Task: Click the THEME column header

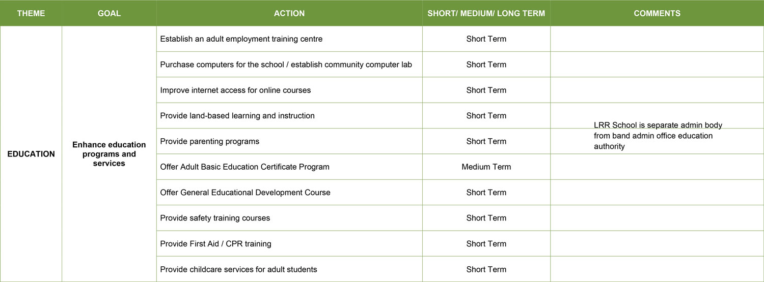Action: click(x=31, y=14)
